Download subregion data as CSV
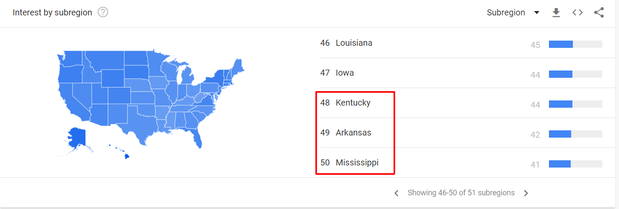 tap(556, 12)
